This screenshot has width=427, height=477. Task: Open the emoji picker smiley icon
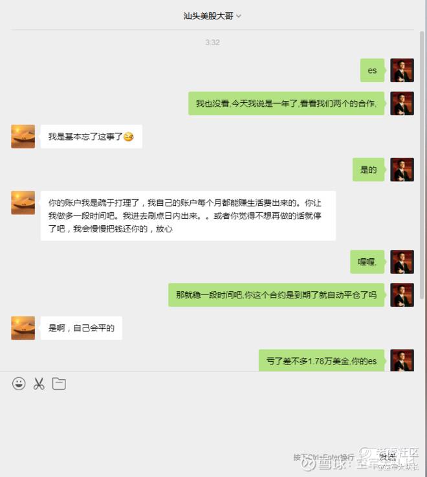point(19,384)
